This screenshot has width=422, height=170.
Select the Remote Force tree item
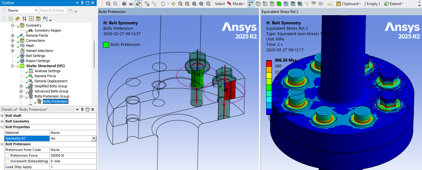pyautogui.click(x=45, y=76)
